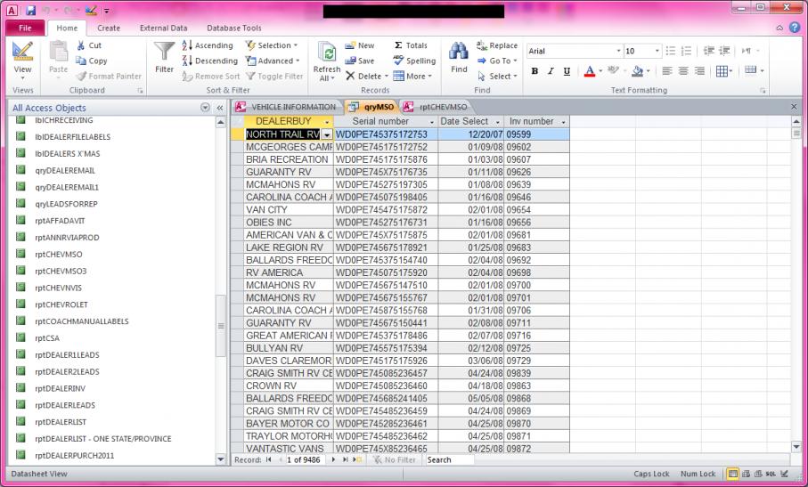Viewport: 808px width, 487px height.
Task: Sort Descending Z to A
Action: [209, 61]
